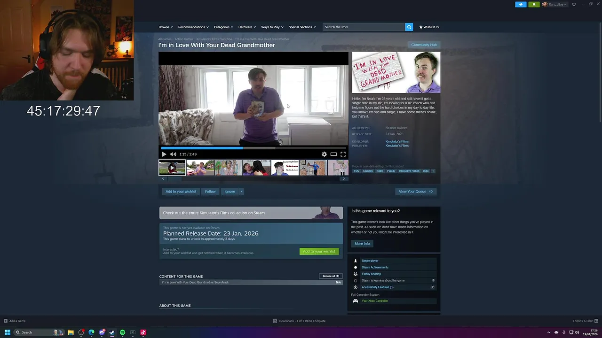Image resolution: width=602 pixels, height=338 pixels.
Task: Click the store search input field
Action: [364, 27]
